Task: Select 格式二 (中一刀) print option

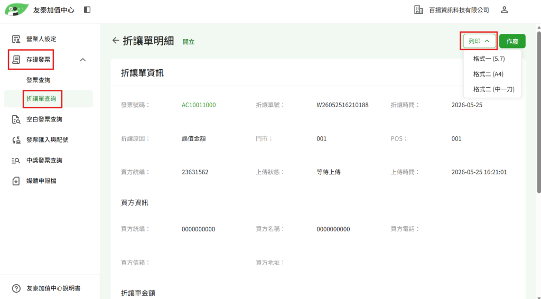Action: [x=492, y=89]
